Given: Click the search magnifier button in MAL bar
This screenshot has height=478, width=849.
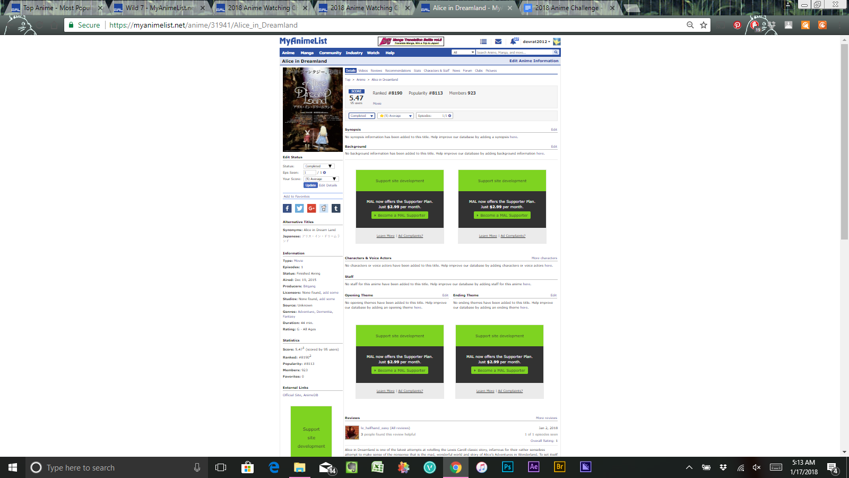Looking at the screenshot, I should pyautogui.click(x=556, y=53).
